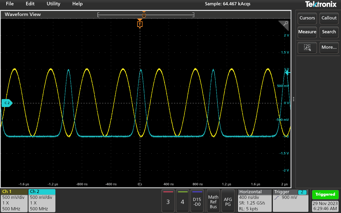Click the 0 s time axis label
Screen dimensions: 341x213
pos(140,184)
